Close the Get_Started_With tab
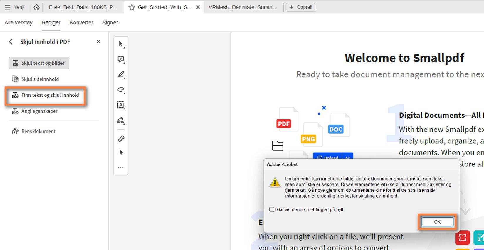Image resolution: width=484 pixels, height=250 pixels. [x=198, y=7]
